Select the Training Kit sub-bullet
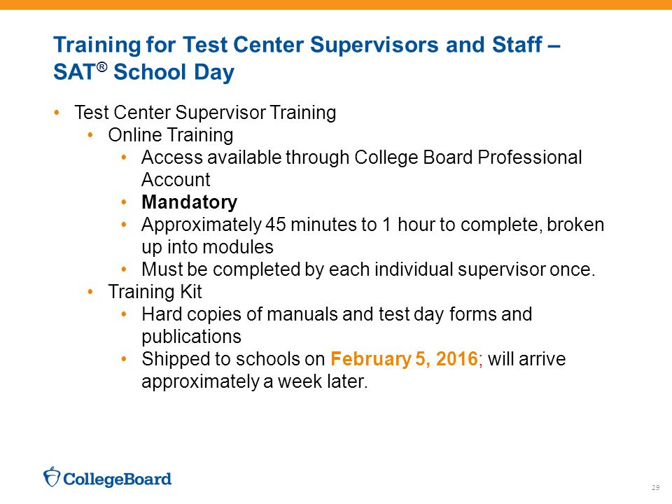This screenshot has width=672, height=504. point(155,292)
